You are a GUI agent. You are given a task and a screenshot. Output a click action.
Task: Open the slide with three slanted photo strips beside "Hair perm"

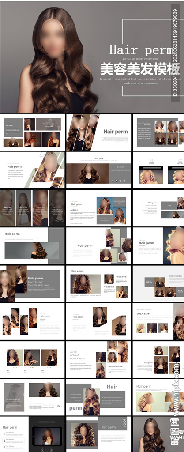(99, 132)
